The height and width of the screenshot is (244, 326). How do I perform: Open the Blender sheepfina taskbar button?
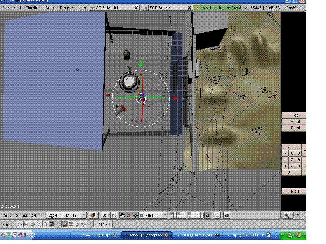point(146,235)
